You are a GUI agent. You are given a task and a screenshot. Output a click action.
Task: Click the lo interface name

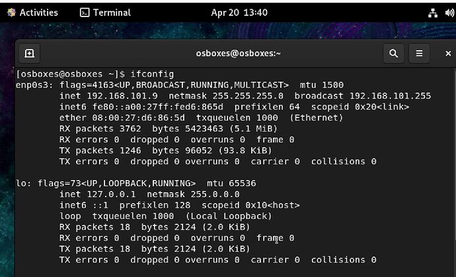click(21, 183)
